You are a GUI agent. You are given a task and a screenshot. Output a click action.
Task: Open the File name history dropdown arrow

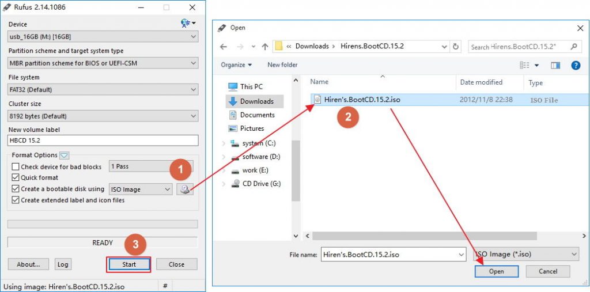pos(462,255)
